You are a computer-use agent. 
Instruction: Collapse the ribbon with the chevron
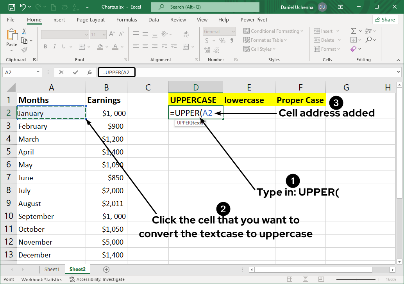click(x=397, y=60)
